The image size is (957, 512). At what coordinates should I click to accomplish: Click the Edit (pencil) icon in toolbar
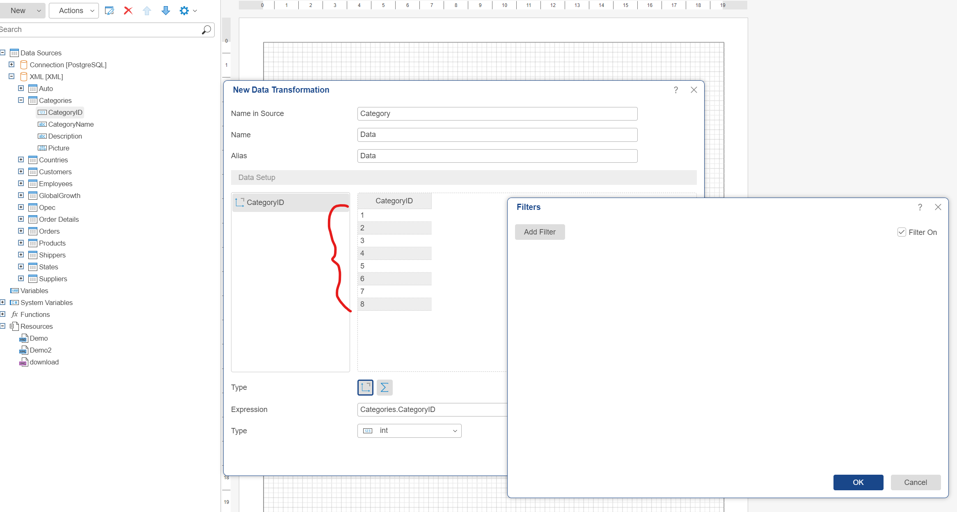110,10
